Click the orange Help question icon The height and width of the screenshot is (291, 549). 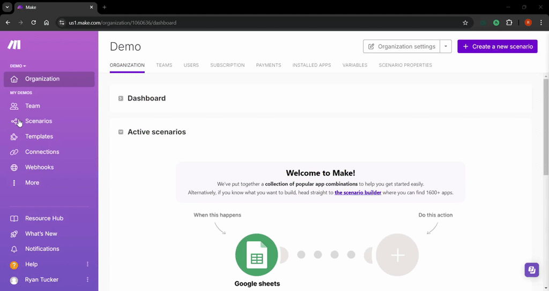tap(14, 265)
